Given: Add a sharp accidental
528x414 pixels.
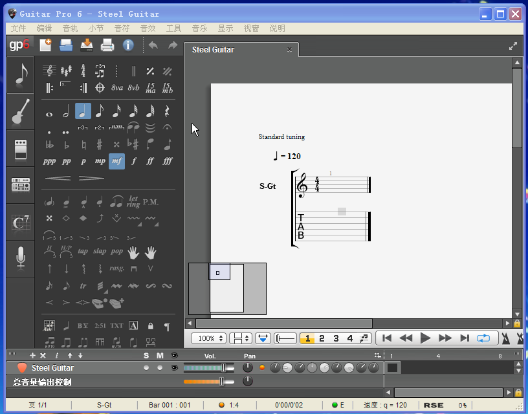Looking at the screenshot, I should (100, 145).
